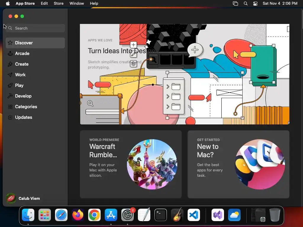Click the Develop hammer icon
Screen dimensions: 303x227
point(10,96)
